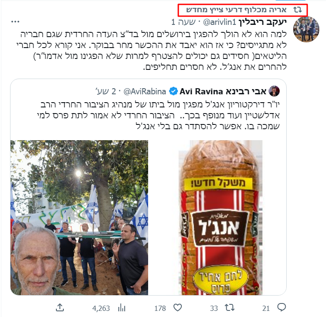Open Avi Ravina's small profile avatar
The width and height of the screenshot is (326, 317).
tap(274, 91)
